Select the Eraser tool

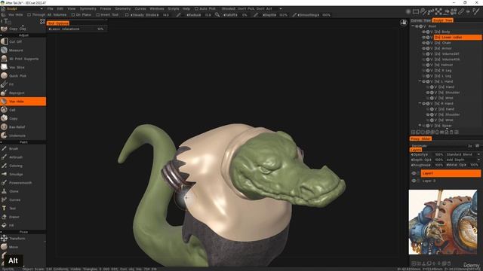[23, 217]
